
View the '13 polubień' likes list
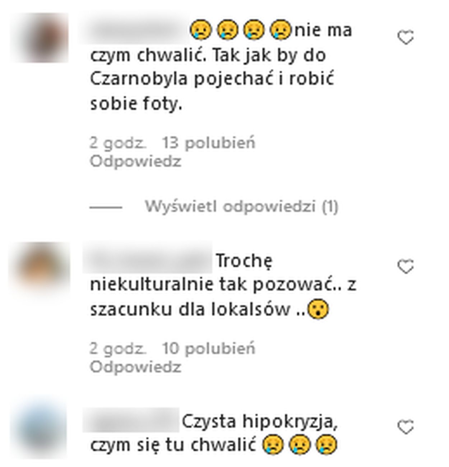coord(208,143)
